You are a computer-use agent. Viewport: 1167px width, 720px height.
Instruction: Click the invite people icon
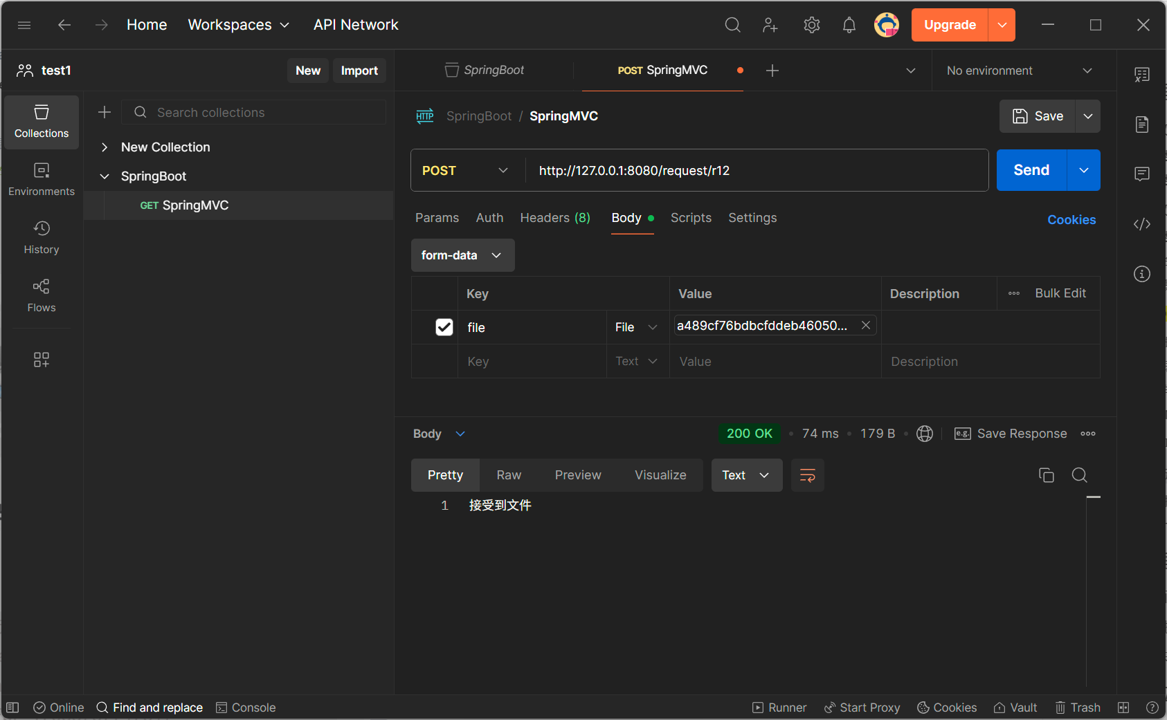(x=770, y=25)
